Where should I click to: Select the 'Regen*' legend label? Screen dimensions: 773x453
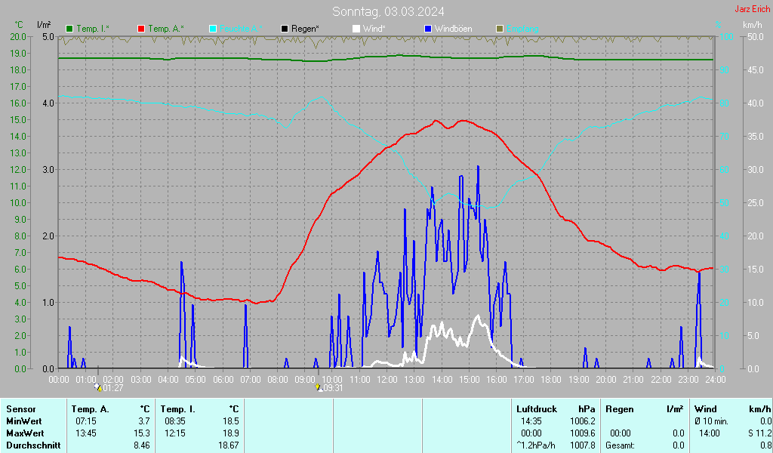pos(305,29)
